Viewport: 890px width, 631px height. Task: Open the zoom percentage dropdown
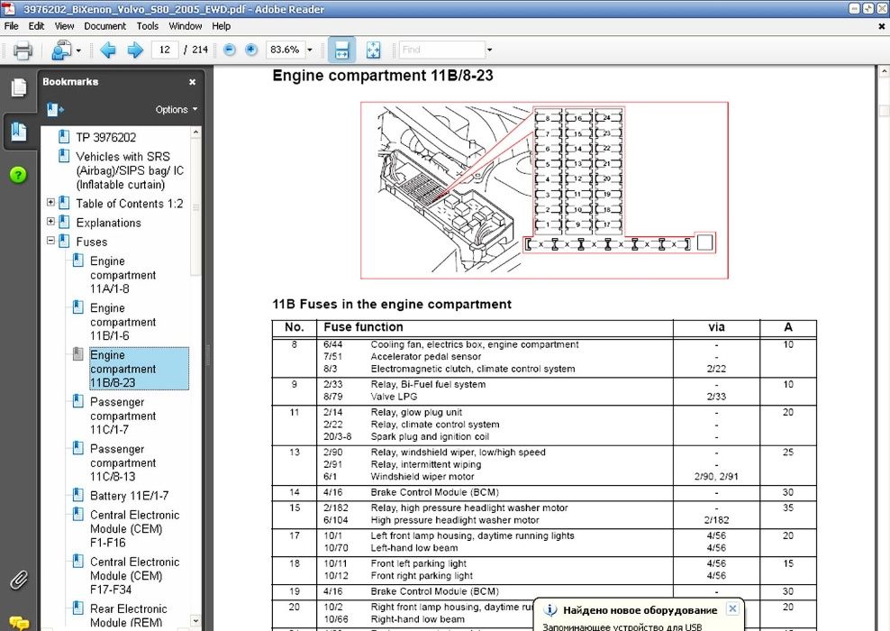tap(310, 50)
